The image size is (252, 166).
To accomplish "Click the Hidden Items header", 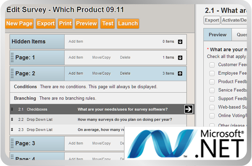I will 37,42.
